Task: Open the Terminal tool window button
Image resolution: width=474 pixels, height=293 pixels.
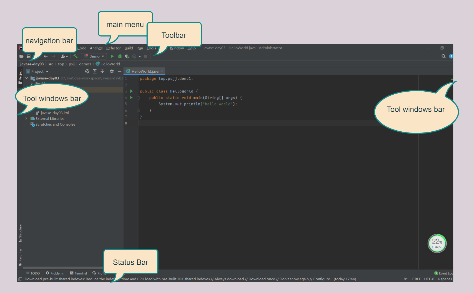Action: click(x=79, y=273)
